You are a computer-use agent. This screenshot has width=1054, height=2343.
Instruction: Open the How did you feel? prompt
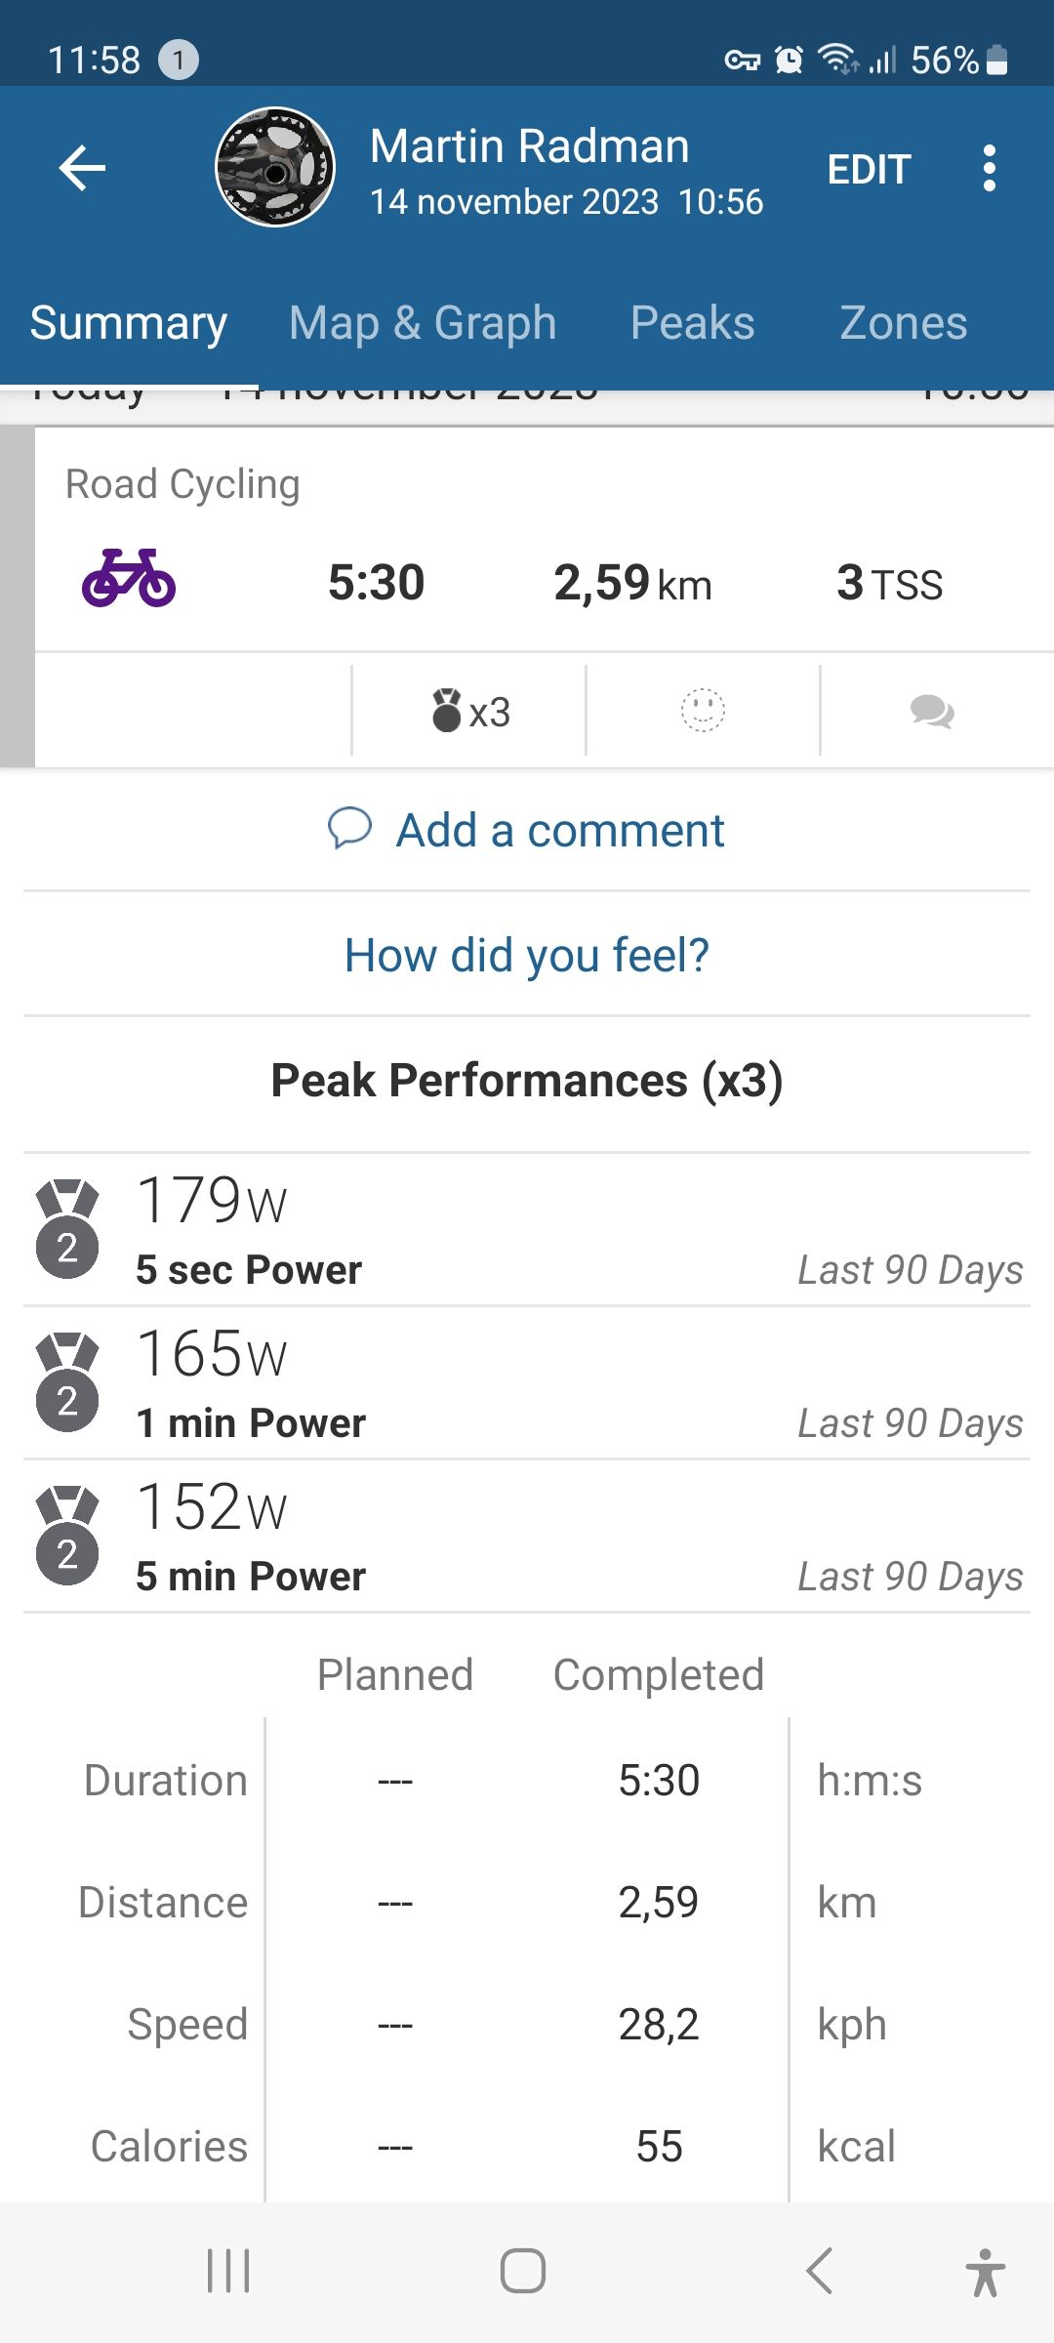coord(527,955)
